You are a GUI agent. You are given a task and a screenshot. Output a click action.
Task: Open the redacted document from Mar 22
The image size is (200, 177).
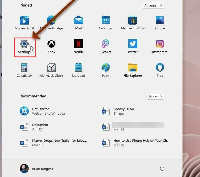click(132, 127)
